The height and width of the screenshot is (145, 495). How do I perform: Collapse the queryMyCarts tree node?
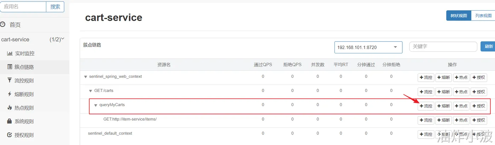(x=95, y=105)
